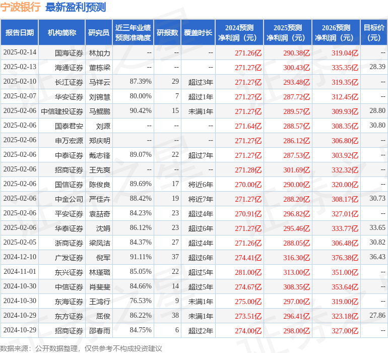Select the 覆盖时长 column header
Viewport: 388px width, 353px height.
coord(198,32)
